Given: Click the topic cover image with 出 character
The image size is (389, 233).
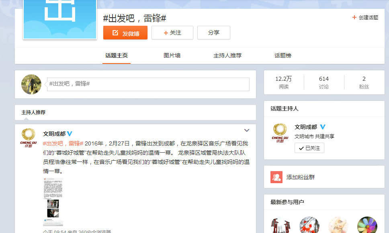Looking at the screenshot, I should point(60,19).
